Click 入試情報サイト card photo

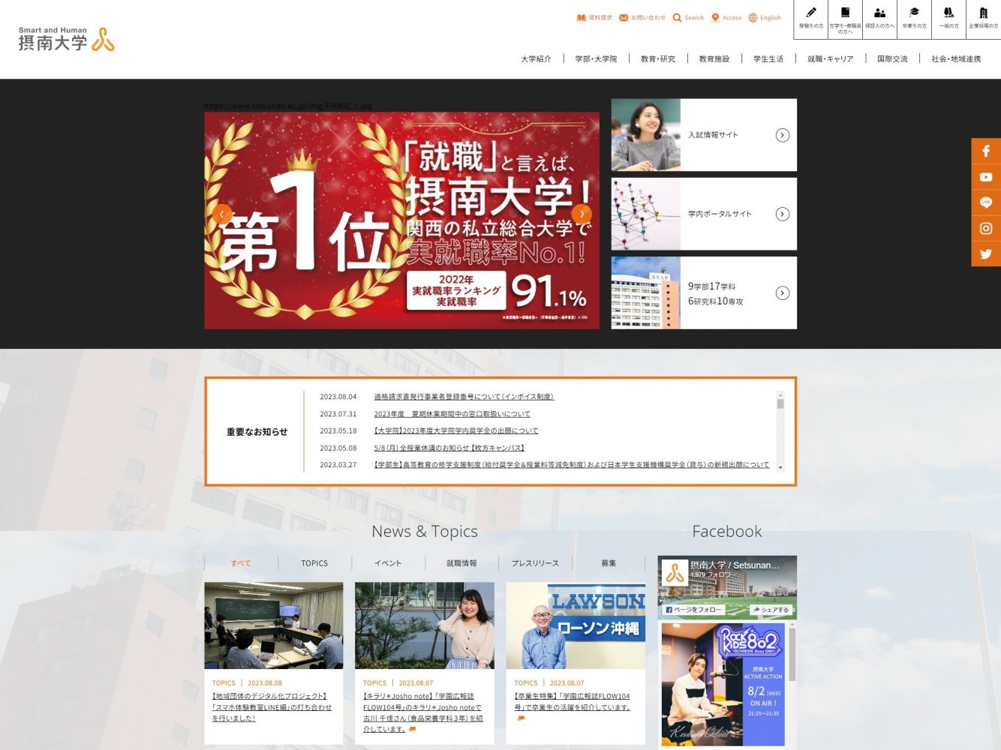(x=646, y=135)
